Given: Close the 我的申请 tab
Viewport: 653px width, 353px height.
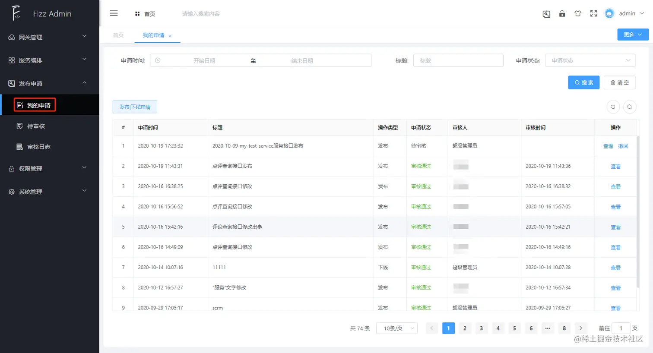Looking at the screenshot, I should (x=170, y=36).
